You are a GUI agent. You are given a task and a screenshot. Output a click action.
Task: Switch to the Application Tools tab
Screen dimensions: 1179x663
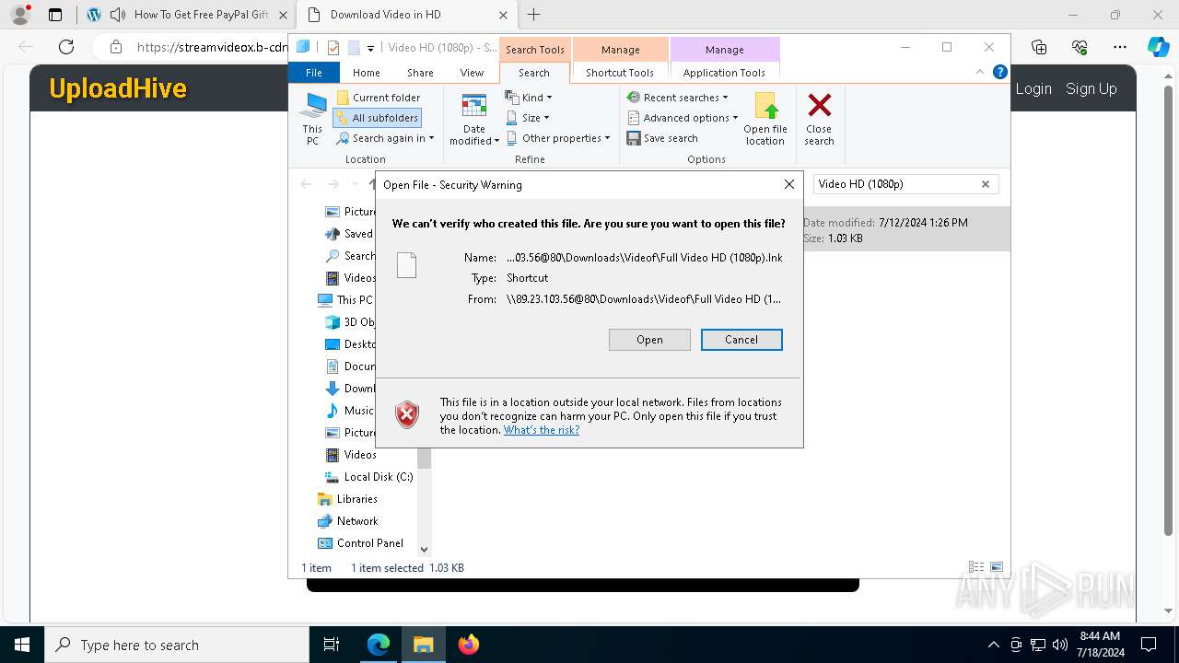(x=724, y=73)
